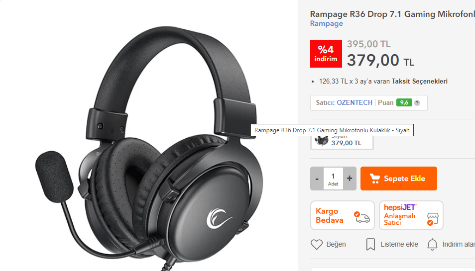Open the Rampage brand link

(x=326, y=23)
